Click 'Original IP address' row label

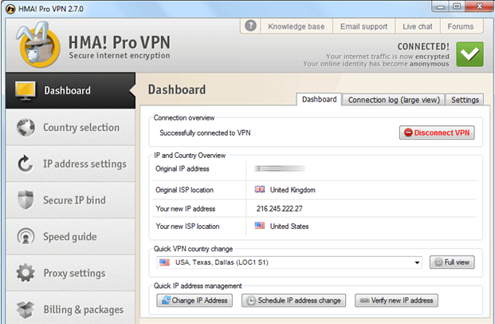click(x=183, y=169)
